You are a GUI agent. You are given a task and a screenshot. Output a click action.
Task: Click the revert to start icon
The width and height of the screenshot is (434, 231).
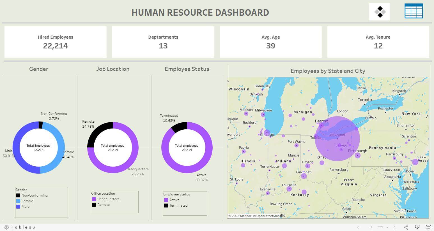click(395, 227)
